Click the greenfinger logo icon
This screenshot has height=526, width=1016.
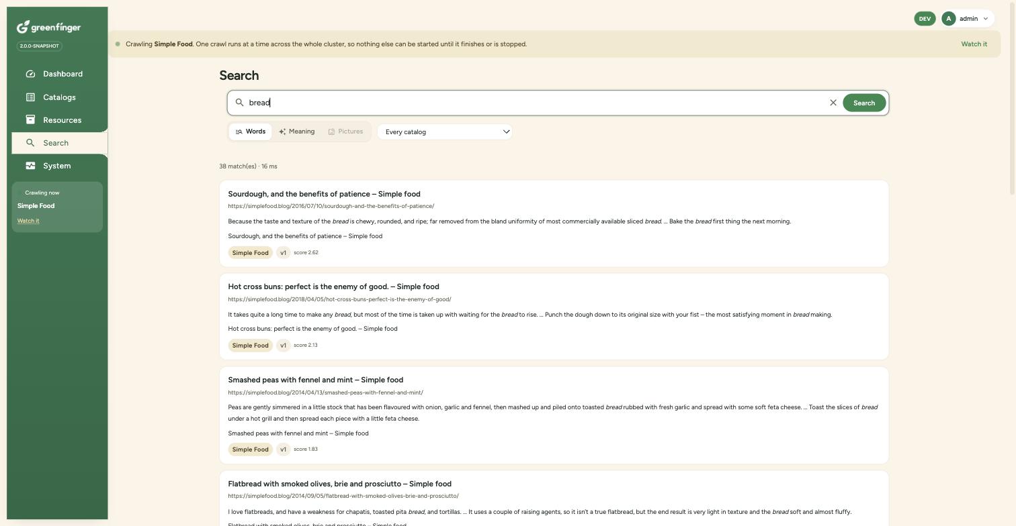point(23,27)
